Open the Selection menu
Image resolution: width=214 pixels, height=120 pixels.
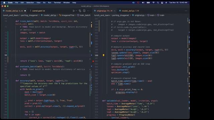(30, 3)
